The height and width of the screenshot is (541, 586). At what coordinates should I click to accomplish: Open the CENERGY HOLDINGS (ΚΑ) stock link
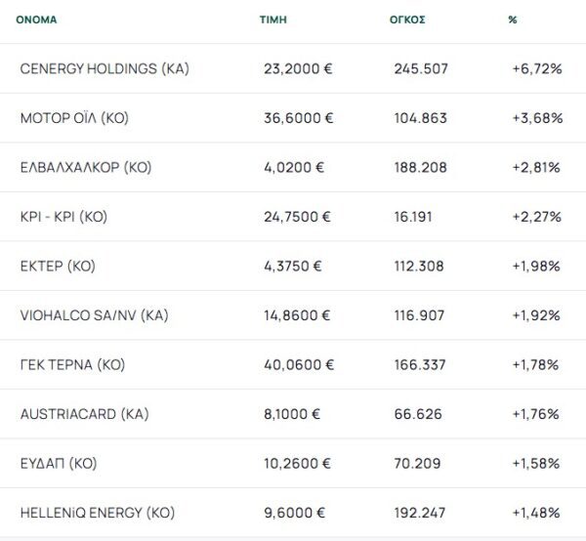click(x=105, y=69)
